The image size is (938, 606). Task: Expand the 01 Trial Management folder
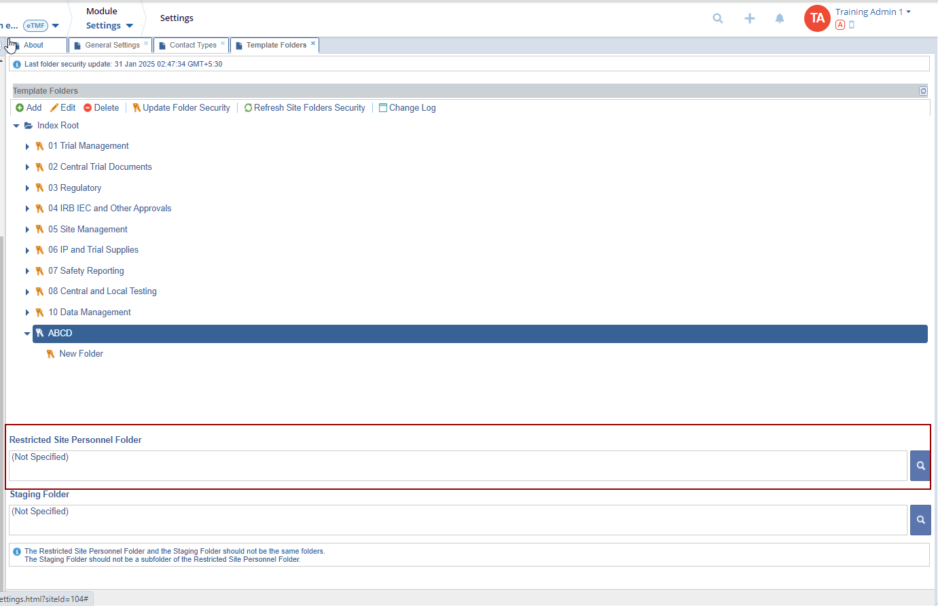[x=27, y=147]
